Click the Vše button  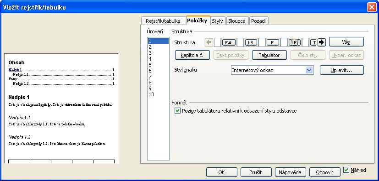point(346,42)
